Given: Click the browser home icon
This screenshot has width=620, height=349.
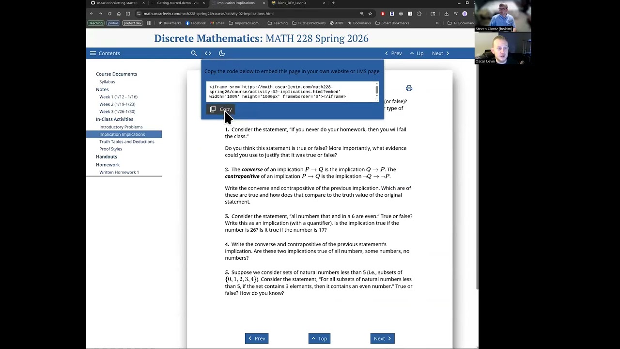Looking at the screenshot, I should [x=119, y=14].
